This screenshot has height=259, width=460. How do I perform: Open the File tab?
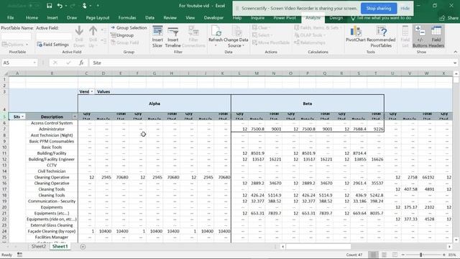[10, 18]
